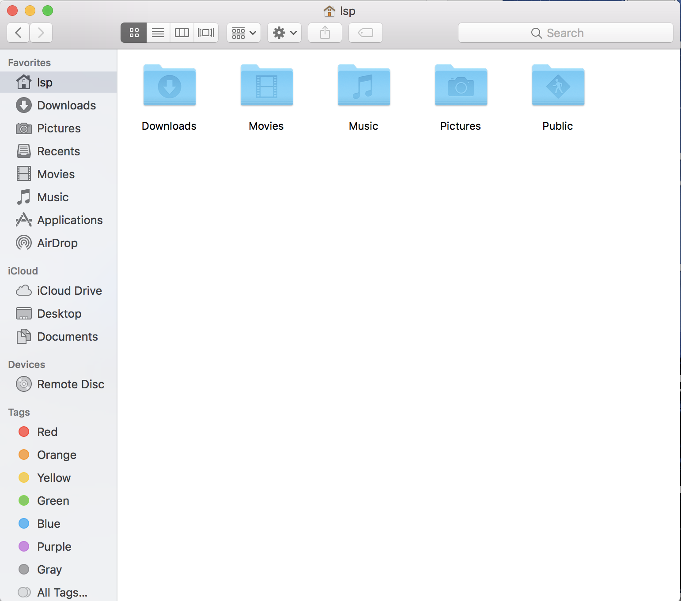Click the Green tag in sidebar

tap(58, 500)
